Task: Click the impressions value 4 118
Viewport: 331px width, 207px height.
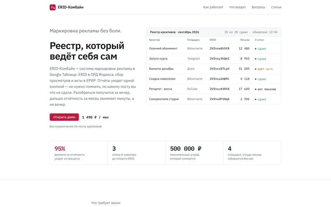Action: [245, 79]
